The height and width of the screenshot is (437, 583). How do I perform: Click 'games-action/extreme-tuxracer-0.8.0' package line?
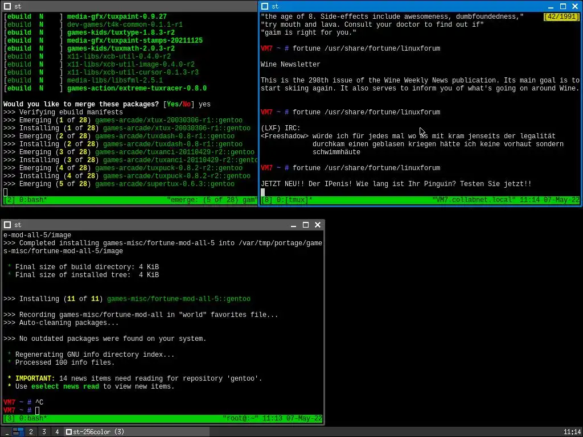coord(137,88)
